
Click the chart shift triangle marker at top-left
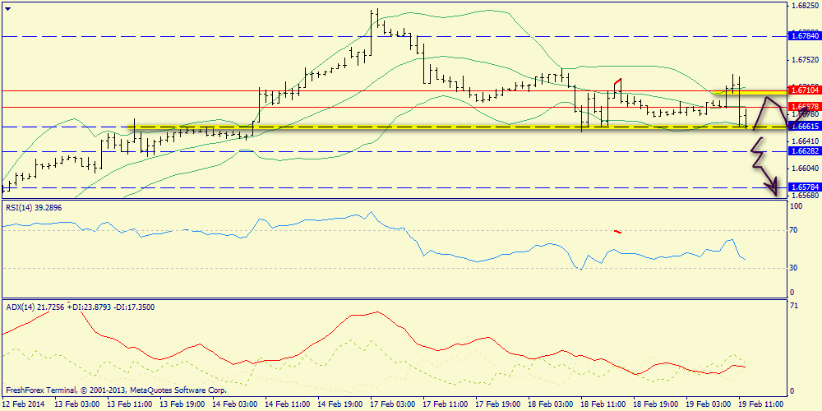[x=10, y=7]
